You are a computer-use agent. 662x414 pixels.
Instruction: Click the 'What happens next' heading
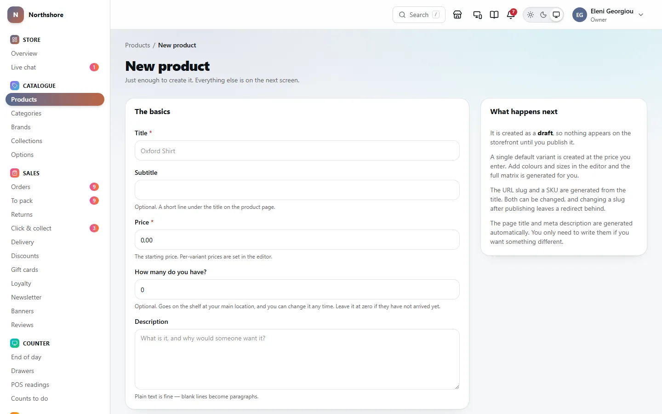[x=524, y=112]
